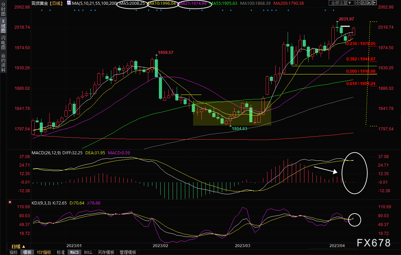This screenshot has height=255, width=401.
Task: Click the MA indicator icon before MA(5,10,21...)
Action: point(69,3)
